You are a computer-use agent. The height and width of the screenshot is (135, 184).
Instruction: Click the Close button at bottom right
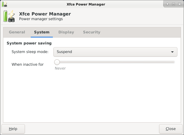pos(170,129)
